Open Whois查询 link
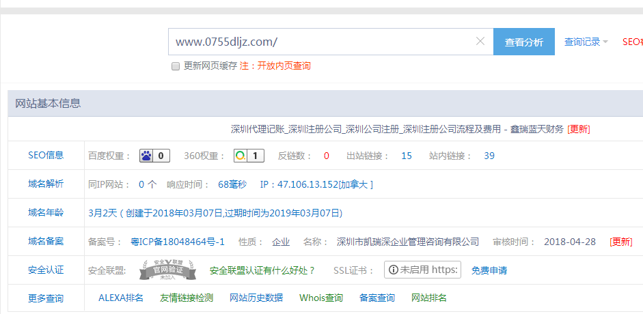643x314 pixels. [x=321, y=298]
